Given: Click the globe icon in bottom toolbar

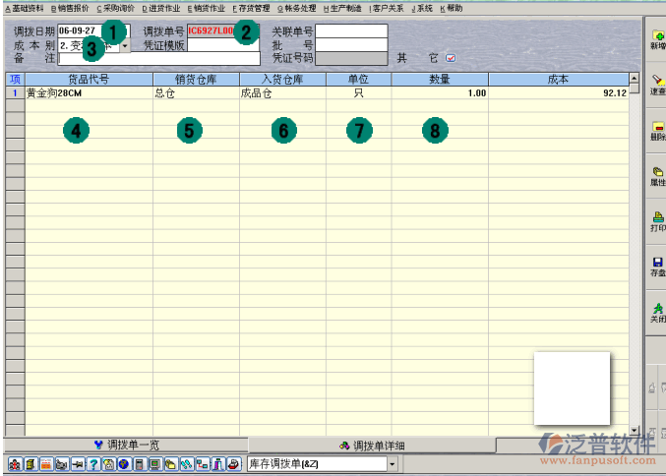Looking at the screenshot, I should click(123, 463).
